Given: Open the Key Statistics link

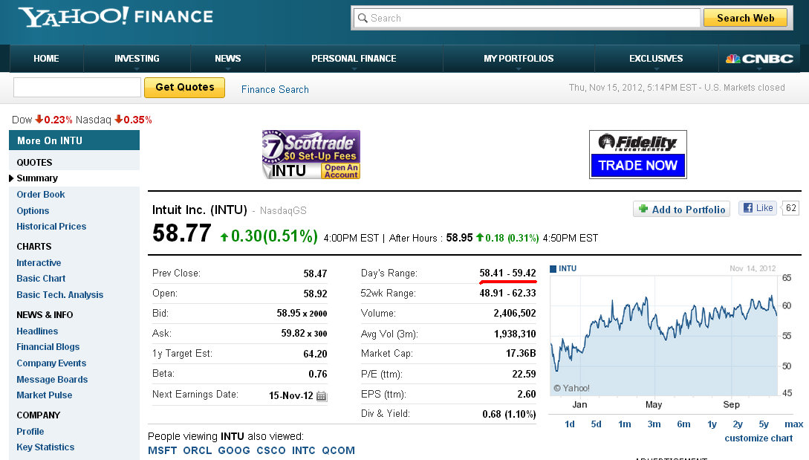Looking at the screenshot, I should tap(45, 447).
